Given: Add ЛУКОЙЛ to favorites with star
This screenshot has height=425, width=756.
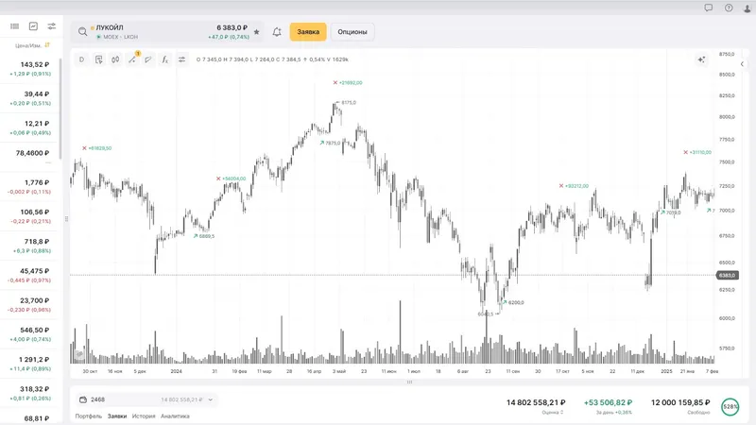Looking at the screenshot, I should pos(256,32).
